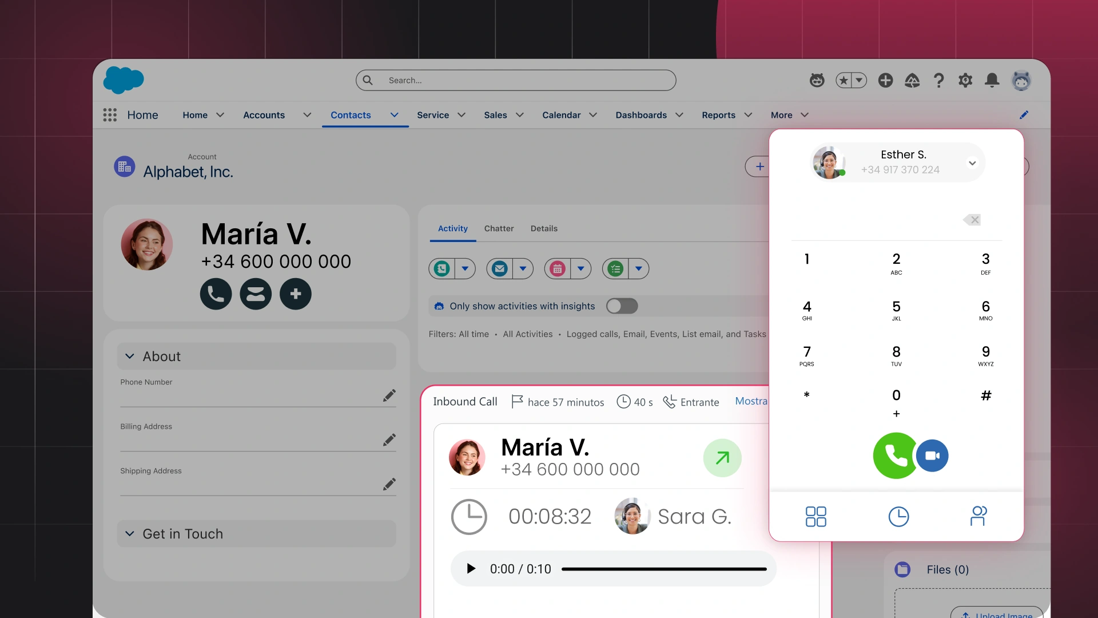Toggle the insights activity filter switch

pos(622,306)
